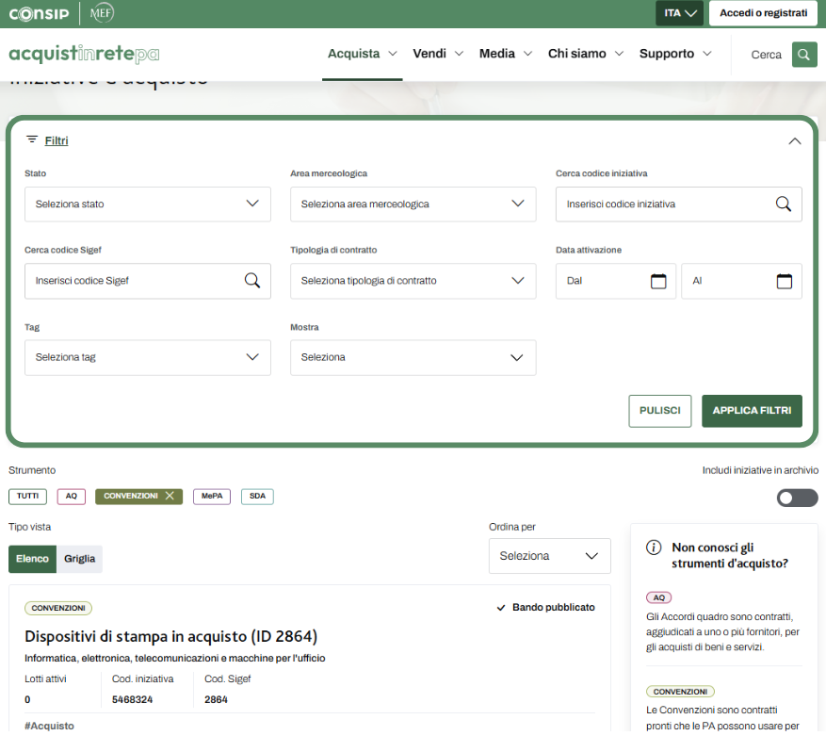This screenshot has width=826, height=752.
Task: Open the Supporto menu
Action: tap(674, 54)
